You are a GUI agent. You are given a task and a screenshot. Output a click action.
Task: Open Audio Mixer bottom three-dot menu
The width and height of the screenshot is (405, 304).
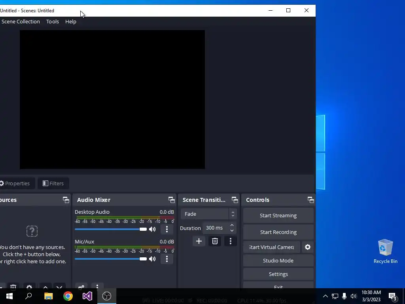pyautogui.click(x=97, y=287)
